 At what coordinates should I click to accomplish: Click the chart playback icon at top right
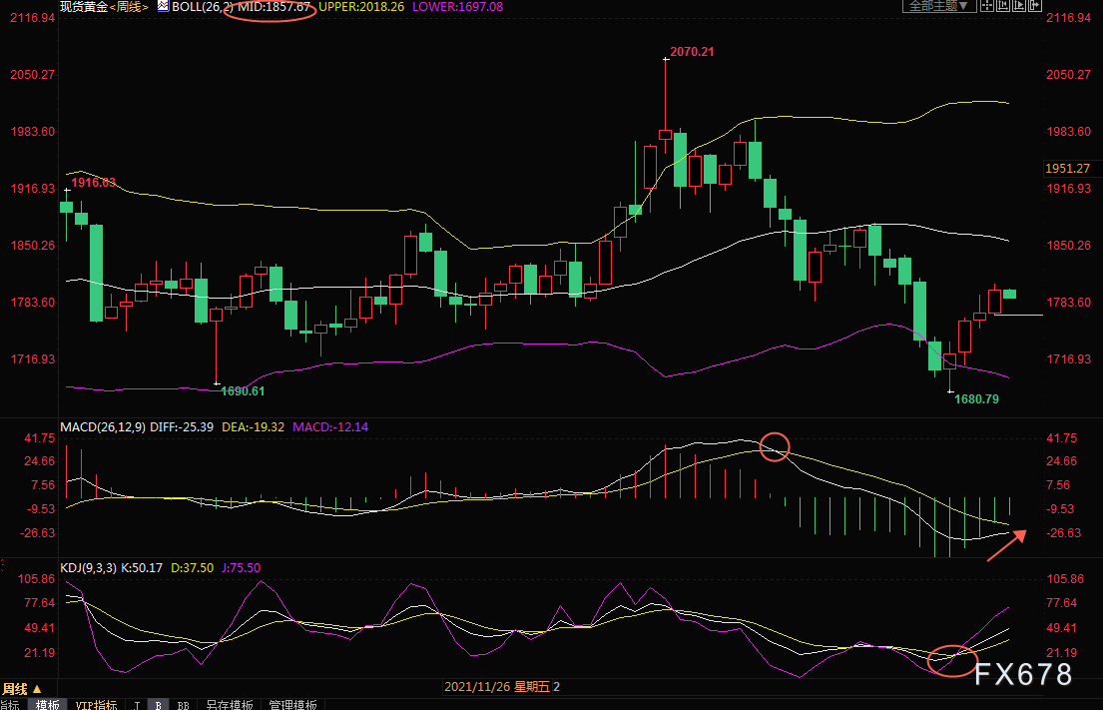(1020, 6)
